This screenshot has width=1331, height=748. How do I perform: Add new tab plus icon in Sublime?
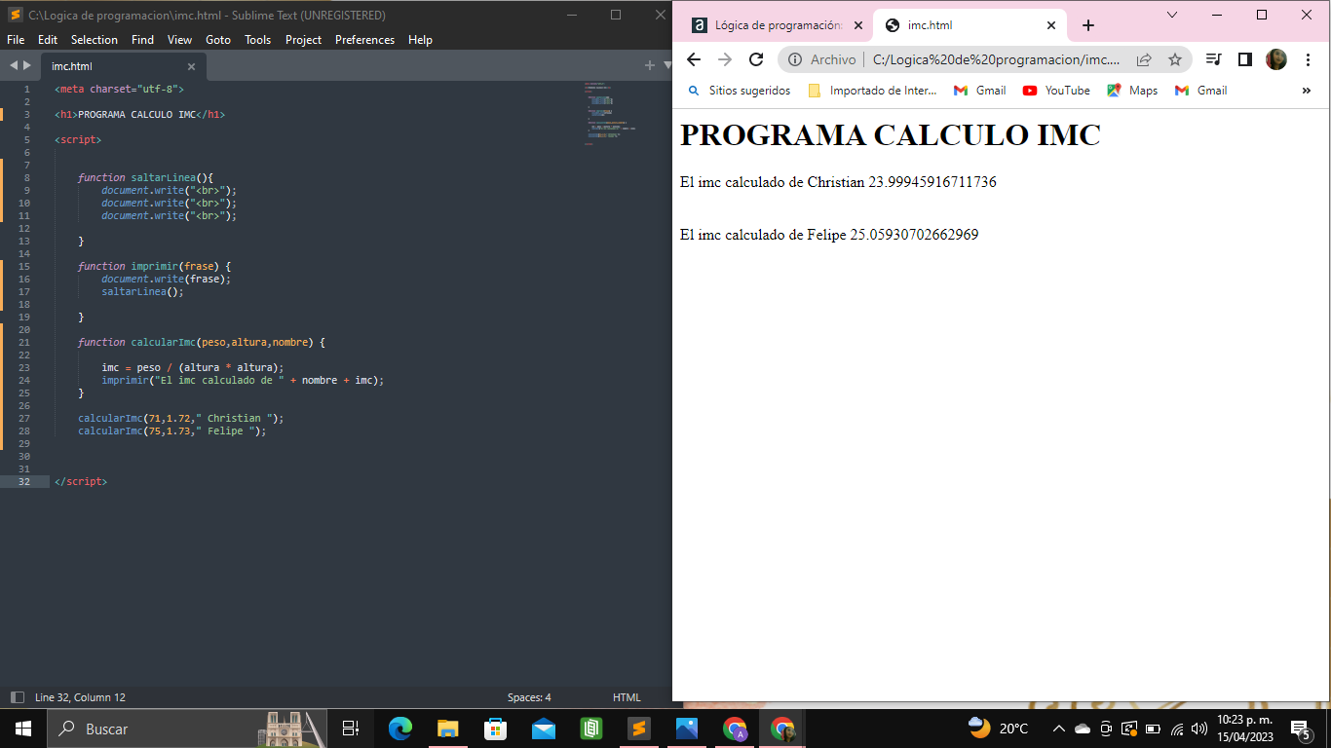pos(650,65)
